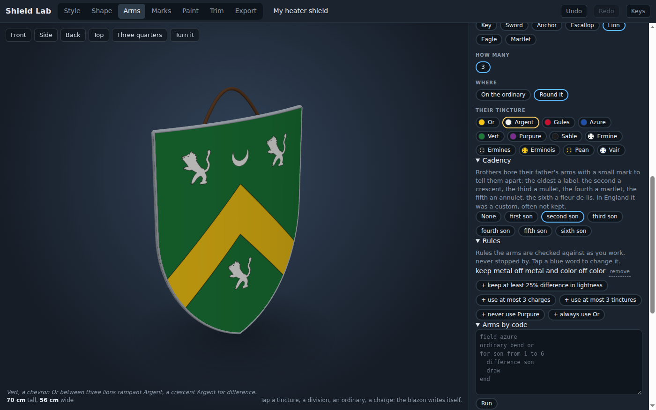Add rule never use Purpure
Viewport: 656px width, 410px height.
point(510,314)
